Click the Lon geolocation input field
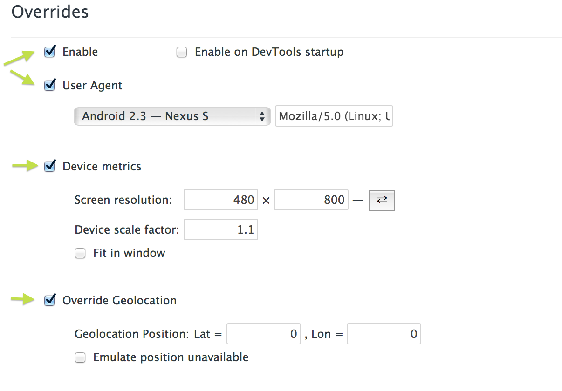This screenshot has width=562, height=391. point(384,334)
